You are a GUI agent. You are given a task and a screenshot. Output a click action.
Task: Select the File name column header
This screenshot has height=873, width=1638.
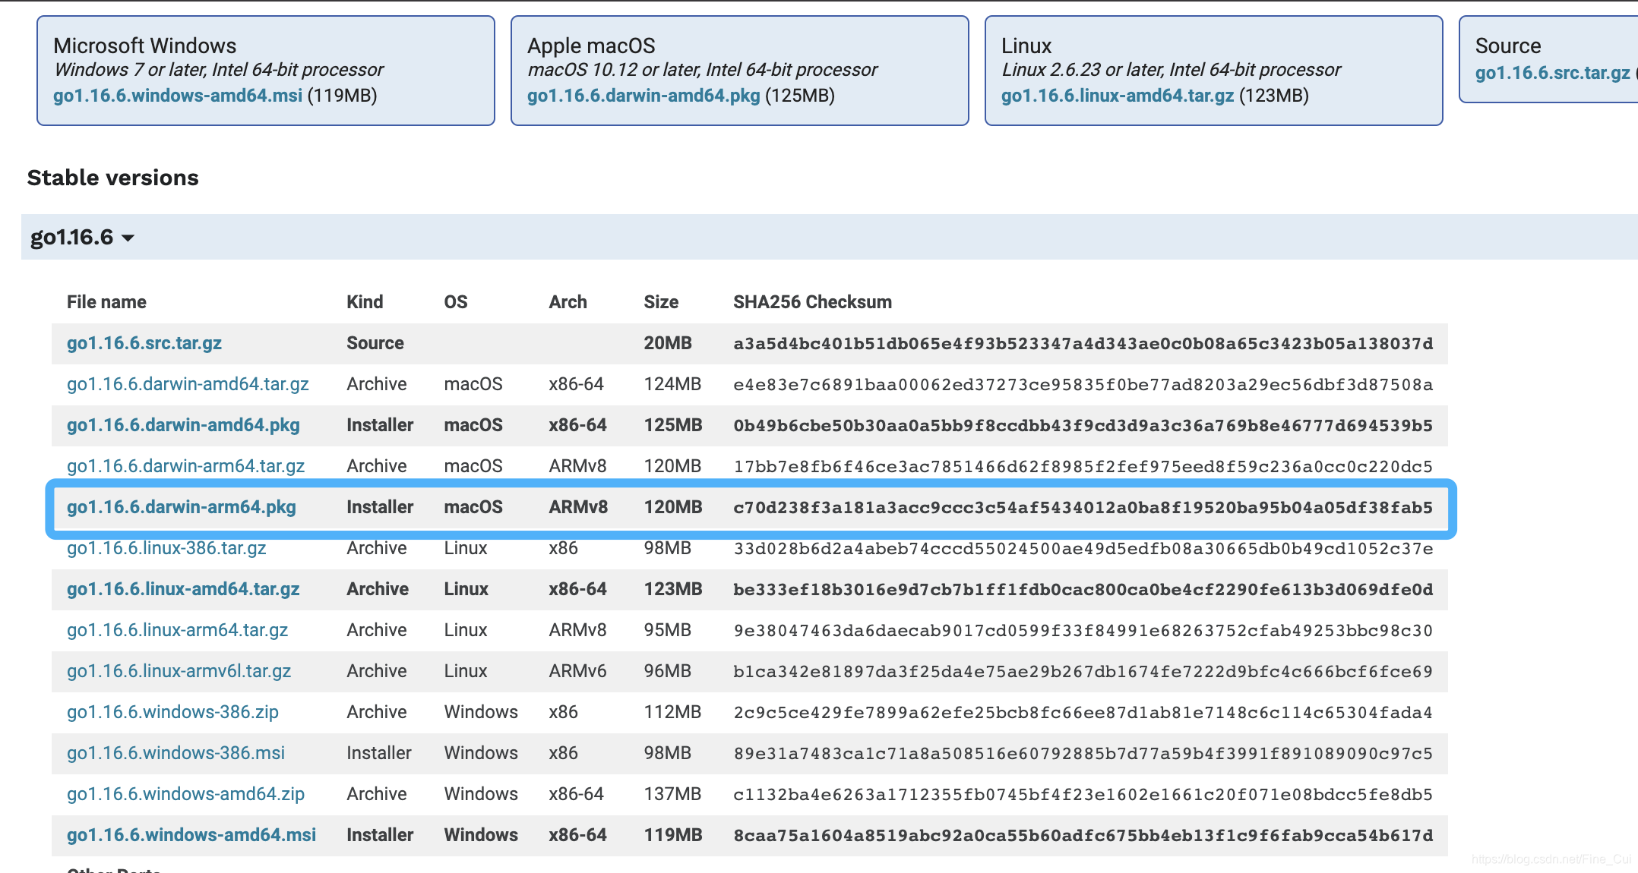pos(106,302)
